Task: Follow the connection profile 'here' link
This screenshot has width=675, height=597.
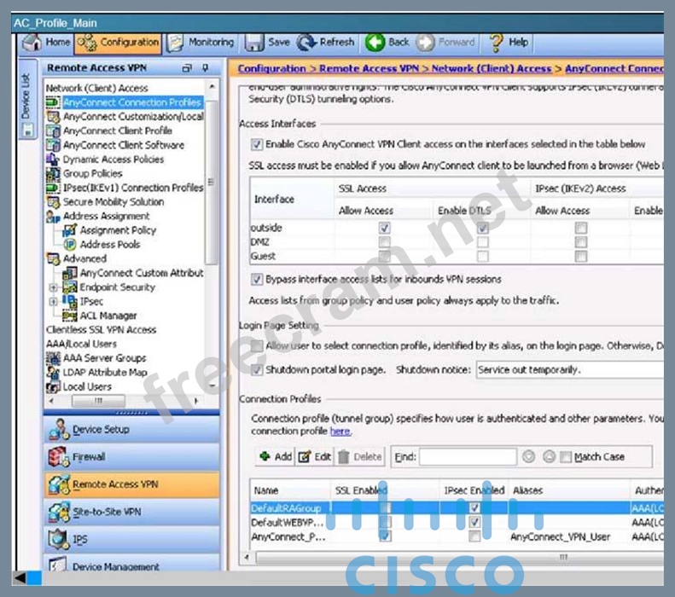Action: (340, 432)
